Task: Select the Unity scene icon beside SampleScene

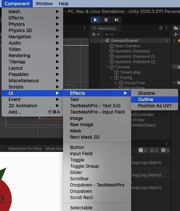Action: coord(107,40)
